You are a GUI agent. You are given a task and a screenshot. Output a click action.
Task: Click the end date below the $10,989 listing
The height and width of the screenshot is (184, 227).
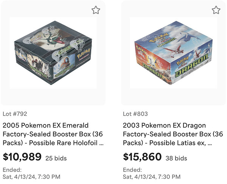coord(31,177)
